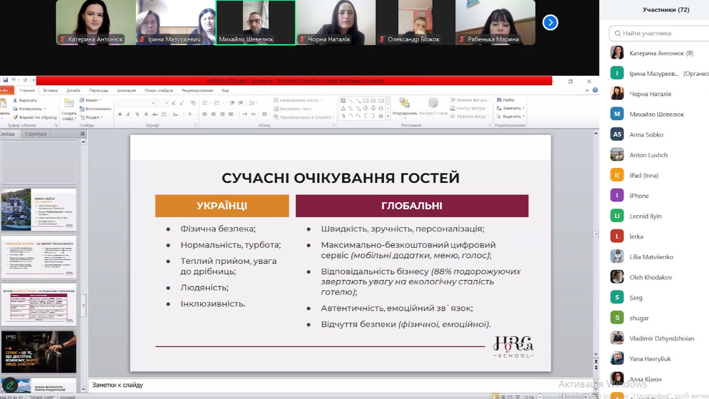Click the Save icon in quick access toolbar
Image resolution: width=709 pixels, height=399 pixels.
5,80
